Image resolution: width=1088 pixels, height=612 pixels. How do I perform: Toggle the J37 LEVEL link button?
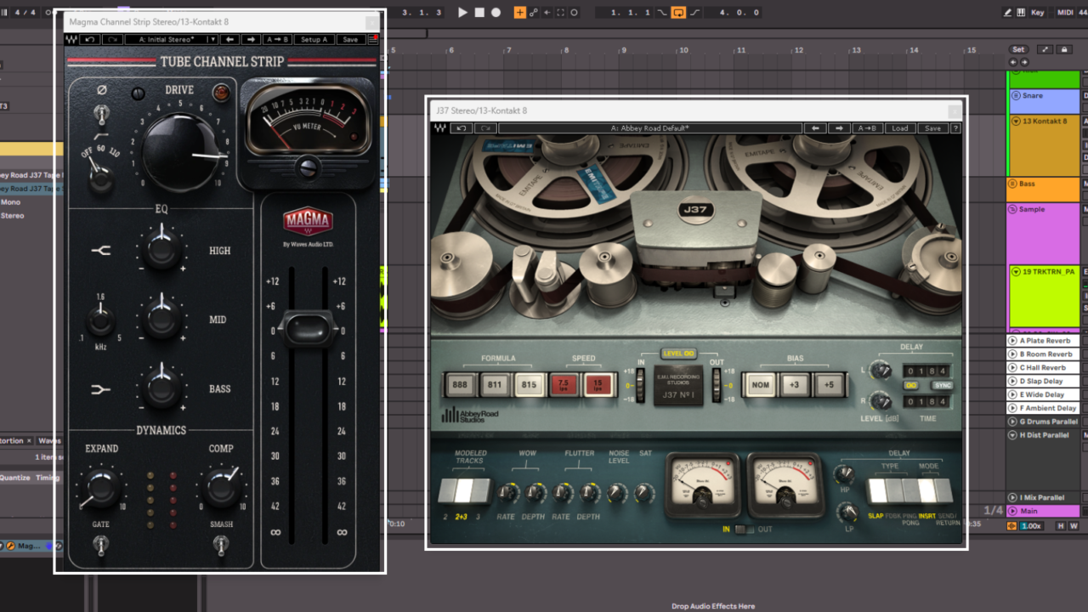pos(679,353)
